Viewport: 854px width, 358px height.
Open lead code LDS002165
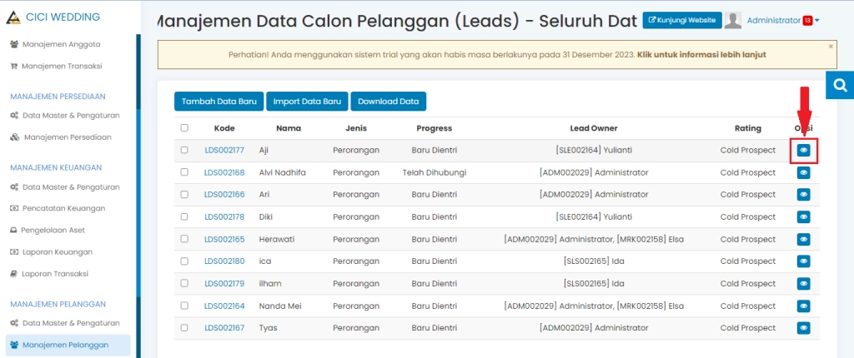tap(224, 240)
